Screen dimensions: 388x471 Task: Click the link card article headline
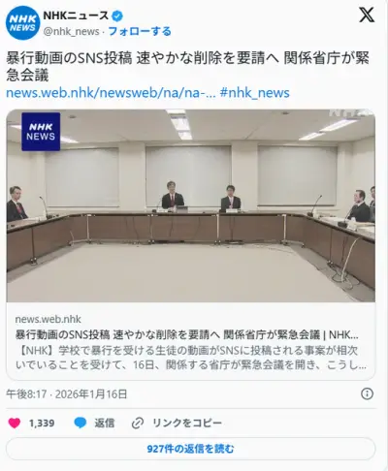[x=186, y=334]
